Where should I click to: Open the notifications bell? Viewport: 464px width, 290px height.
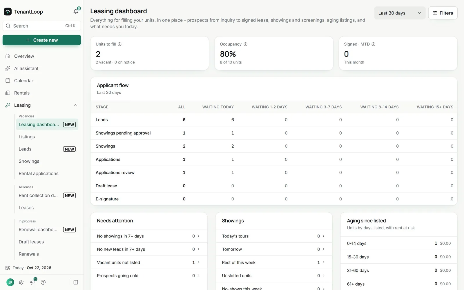tap(76, 12)
